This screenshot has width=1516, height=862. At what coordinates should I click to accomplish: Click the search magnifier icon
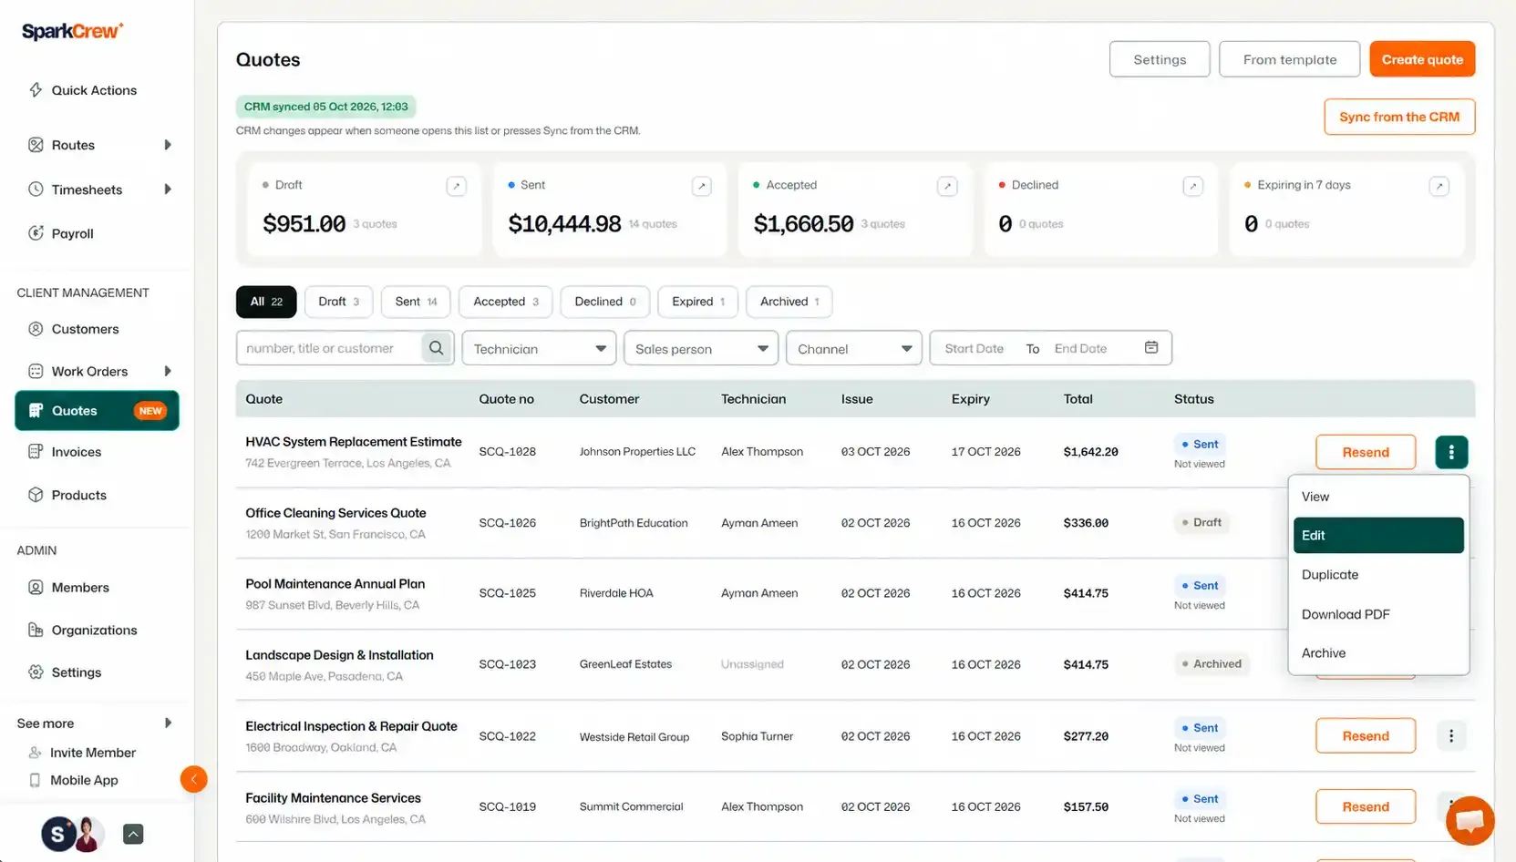click(x=437, y=348)
